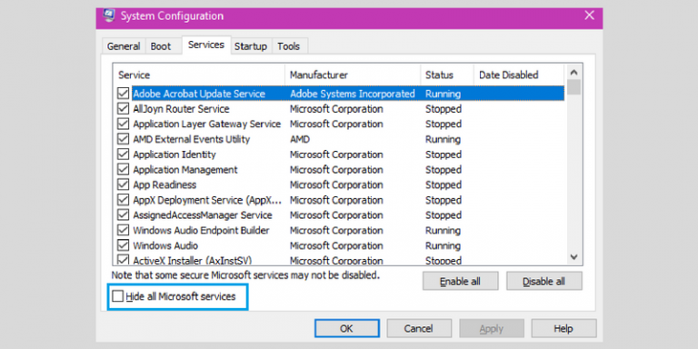Click the scroll up arrow in services list

coord(573,73)
